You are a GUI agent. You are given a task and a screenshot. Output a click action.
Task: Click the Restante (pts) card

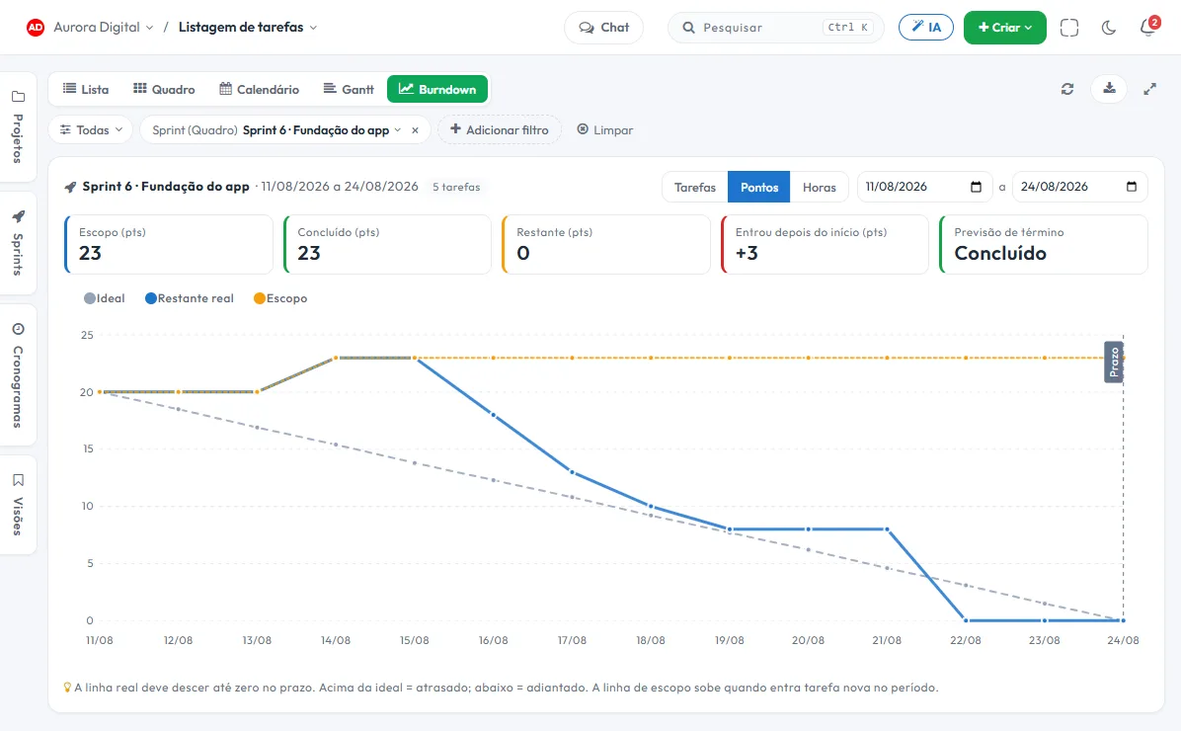pos(606,244)
